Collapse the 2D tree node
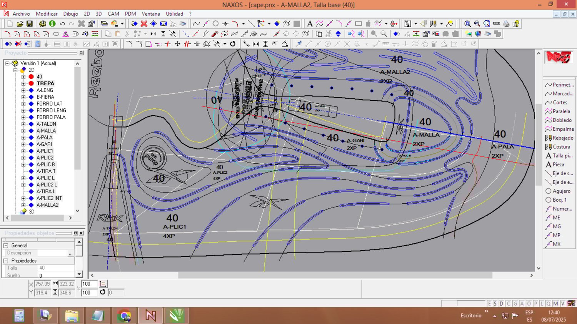Image resolution: width=577 pixels, height=324 pixels. tap(15, 70)
